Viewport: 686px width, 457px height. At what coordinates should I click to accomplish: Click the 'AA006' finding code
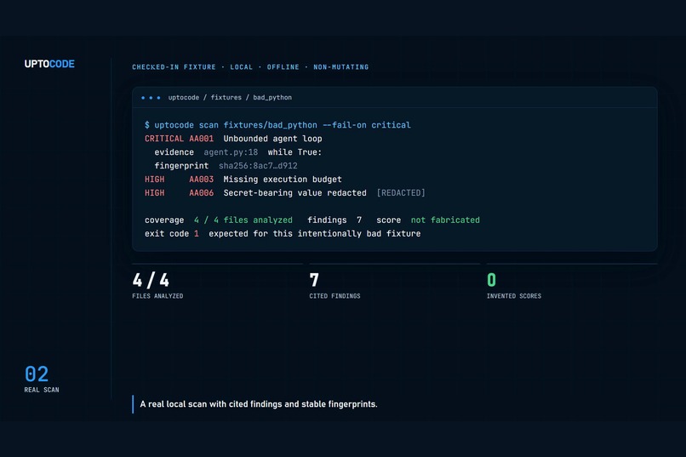coord(201,193)
